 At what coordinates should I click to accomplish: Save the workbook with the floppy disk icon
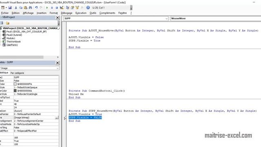(10, 8)
